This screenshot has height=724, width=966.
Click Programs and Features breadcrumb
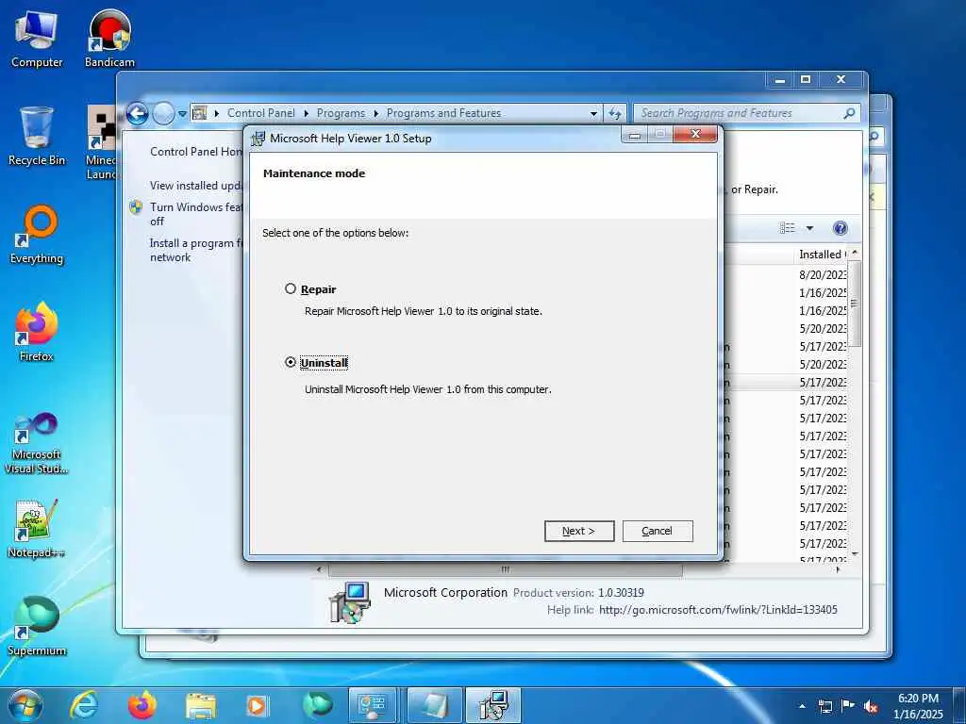(x=443, y=113)
